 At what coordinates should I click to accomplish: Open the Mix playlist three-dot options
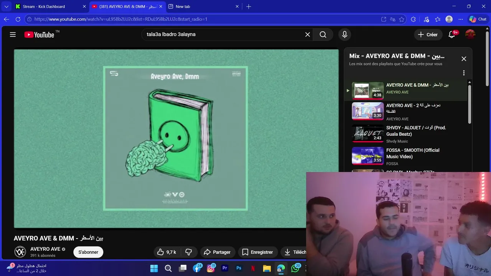(464, 73)
